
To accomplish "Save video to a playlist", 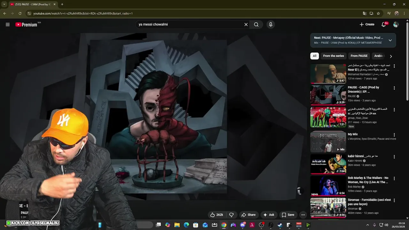I will [x=288, y=215].
